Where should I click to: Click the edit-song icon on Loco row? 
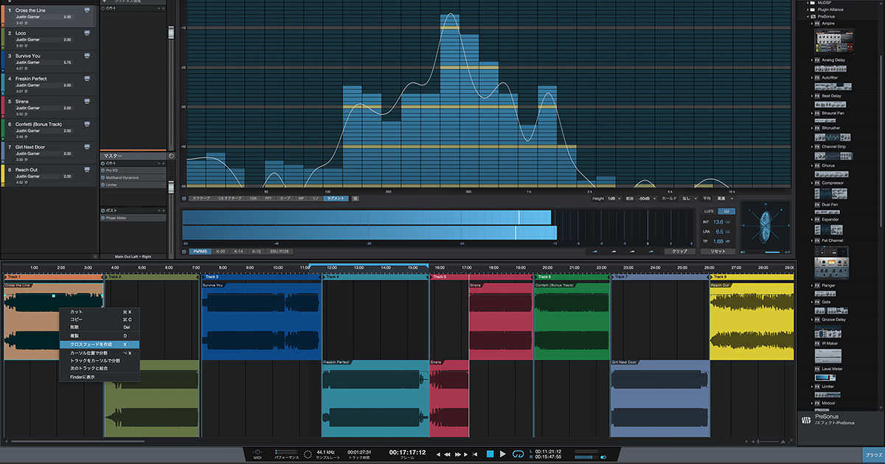(88, 33)
